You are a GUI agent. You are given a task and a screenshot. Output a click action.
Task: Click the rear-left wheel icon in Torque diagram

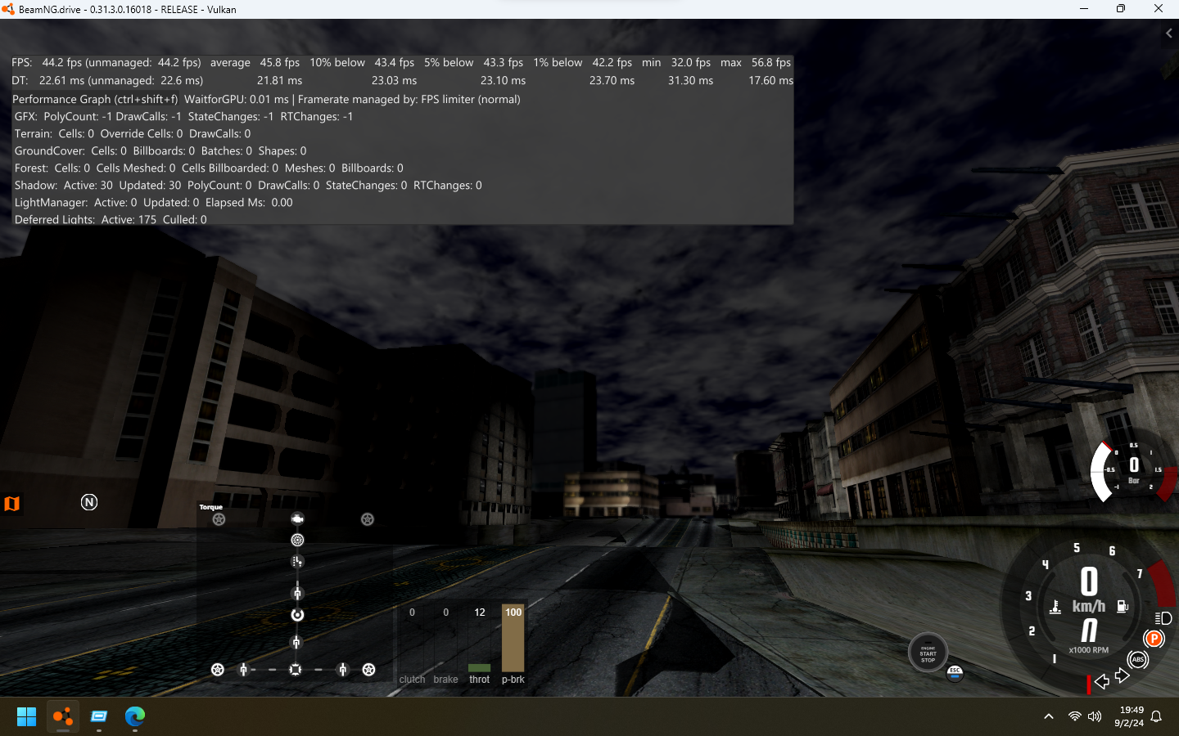pos(218,670)
